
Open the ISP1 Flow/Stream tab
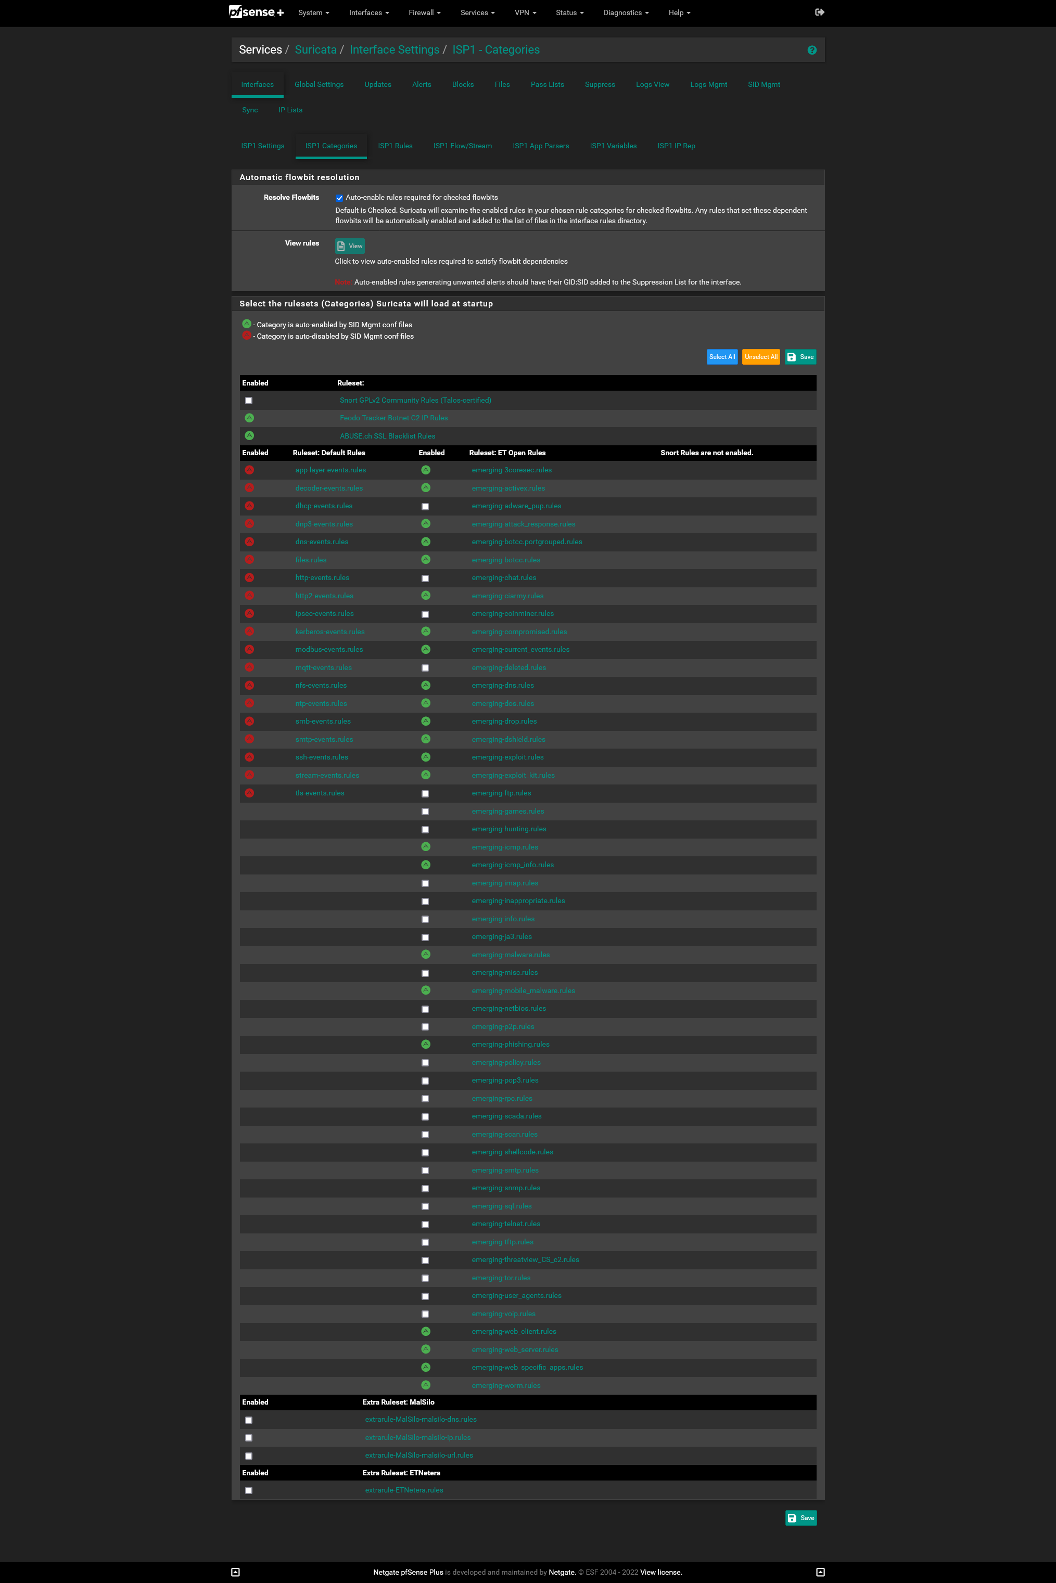tap(463, 146)
